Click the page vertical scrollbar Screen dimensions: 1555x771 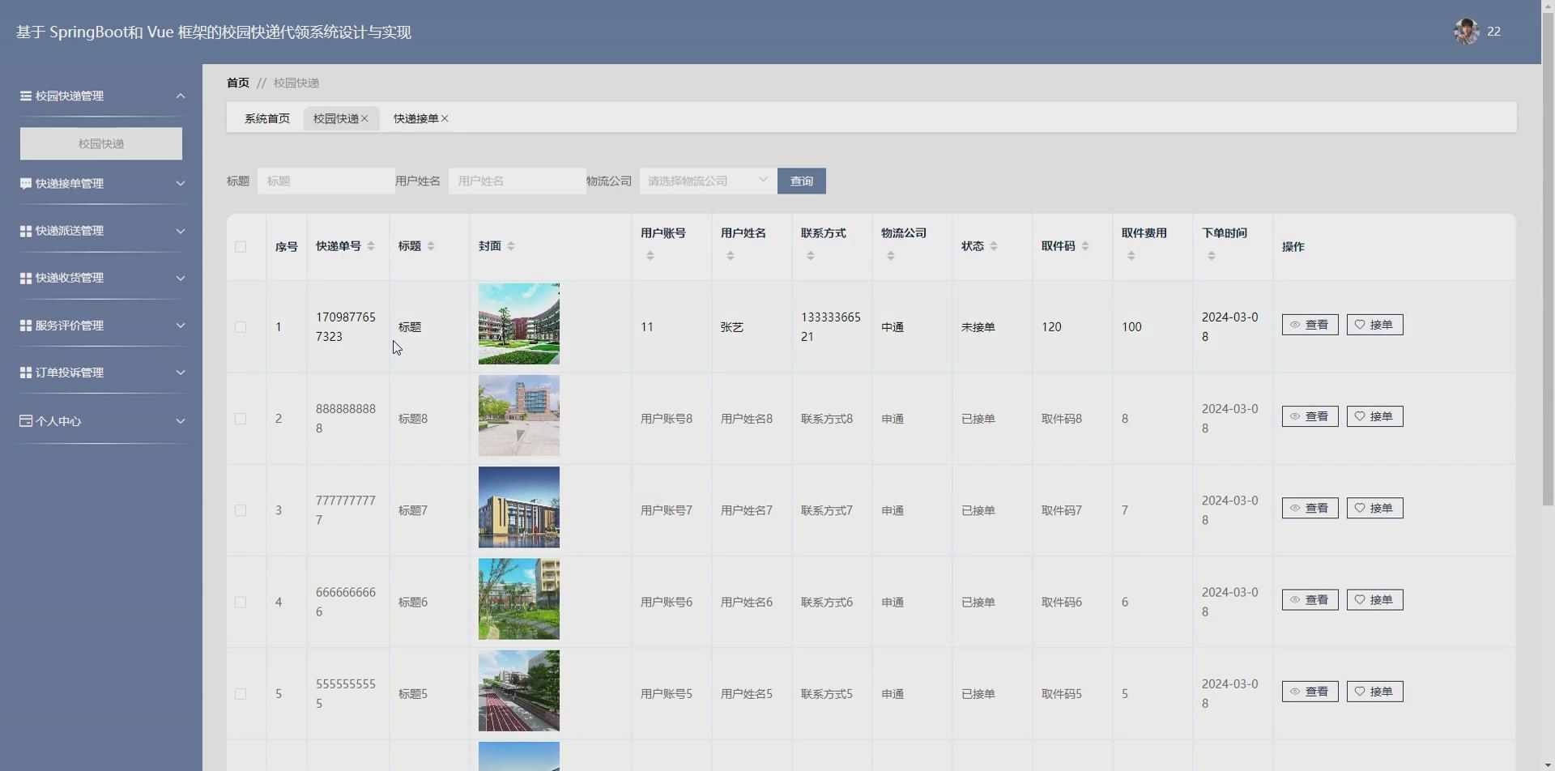1548,259
